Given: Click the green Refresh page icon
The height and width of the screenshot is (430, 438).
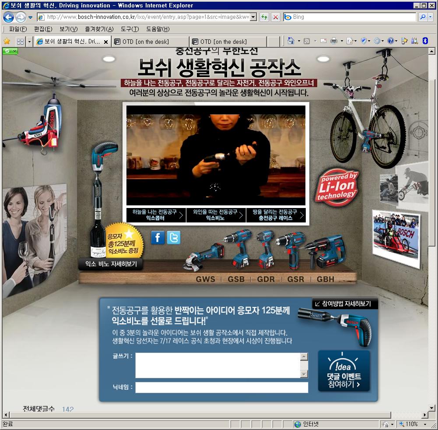Looking at the screenshot, I should pyautogui.click(x=264, y=17).
